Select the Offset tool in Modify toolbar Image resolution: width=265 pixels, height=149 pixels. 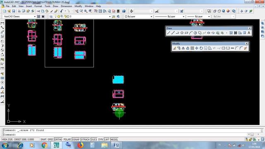point(188,48)
